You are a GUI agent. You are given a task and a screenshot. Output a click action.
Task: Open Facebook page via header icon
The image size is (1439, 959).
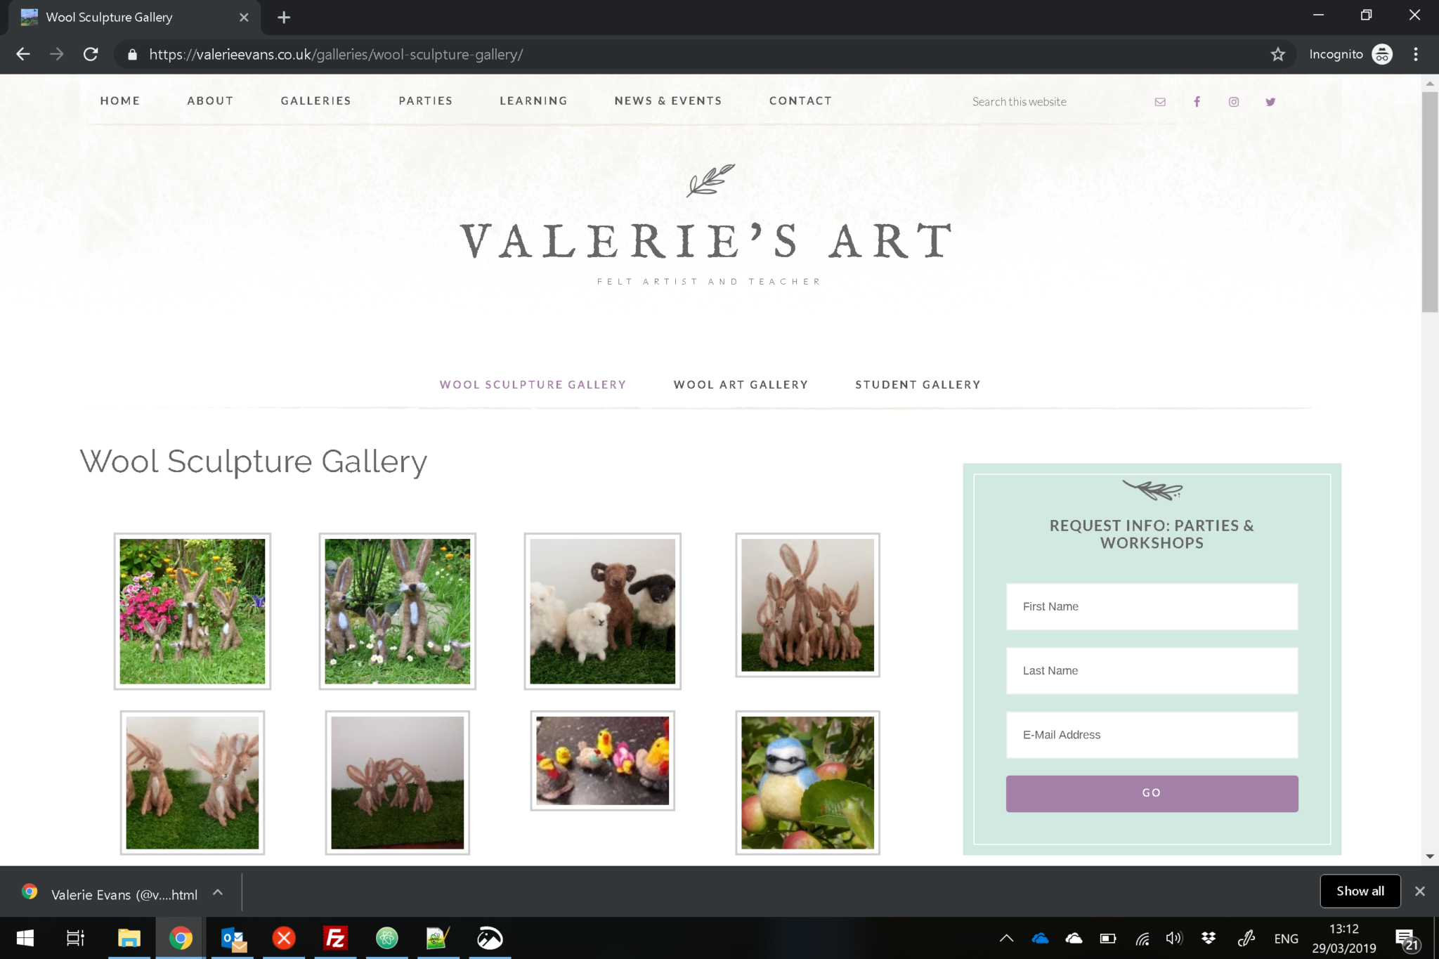(1197, 100)
